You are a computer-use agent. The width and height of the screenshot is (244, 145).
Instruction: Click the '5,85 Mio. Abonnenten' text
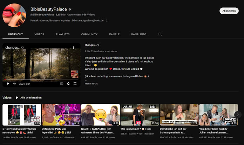click(x=68, y=15)
